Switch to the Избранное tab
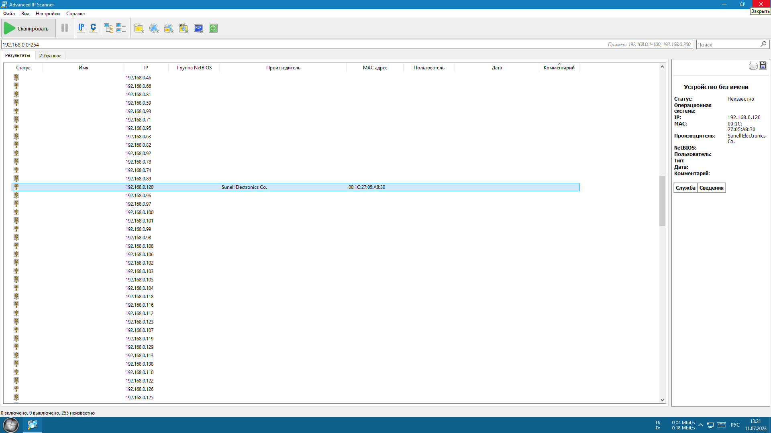Screen dimensions: 771x433 (50, 56)
